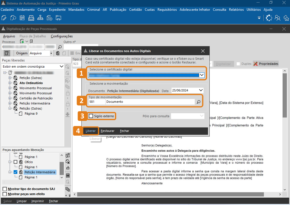The width and height of the screenshot is (290, 205).
Task: Uncheck the Petição Intermediária checkbox
Action: coord(16,172)
